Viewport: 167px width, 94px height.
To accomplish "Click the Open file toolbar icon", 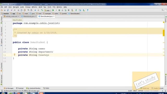I will click(x=2, y=10).
